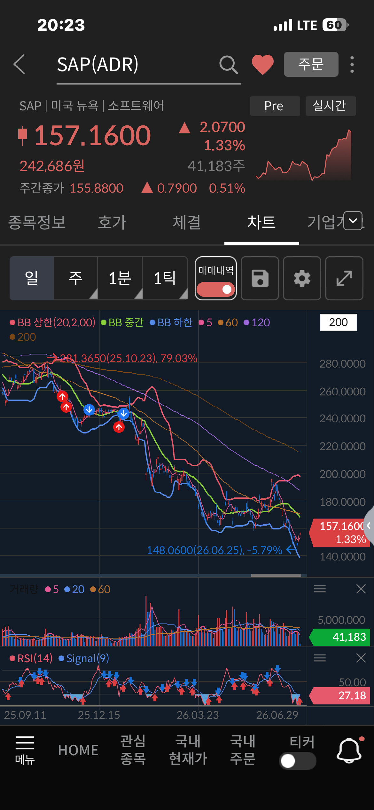Viewport: 374px width, 810px height.
Task: Open 국내 주문 page
Action: (x=243, y=750)
